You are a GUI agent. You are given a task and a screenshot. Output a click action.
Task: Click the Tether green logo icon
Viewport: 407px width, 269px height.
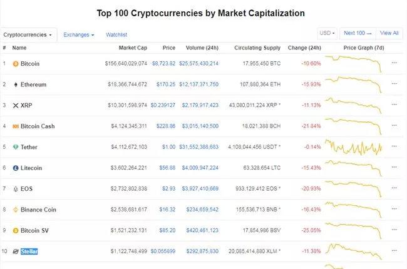(x=16, y=147)
